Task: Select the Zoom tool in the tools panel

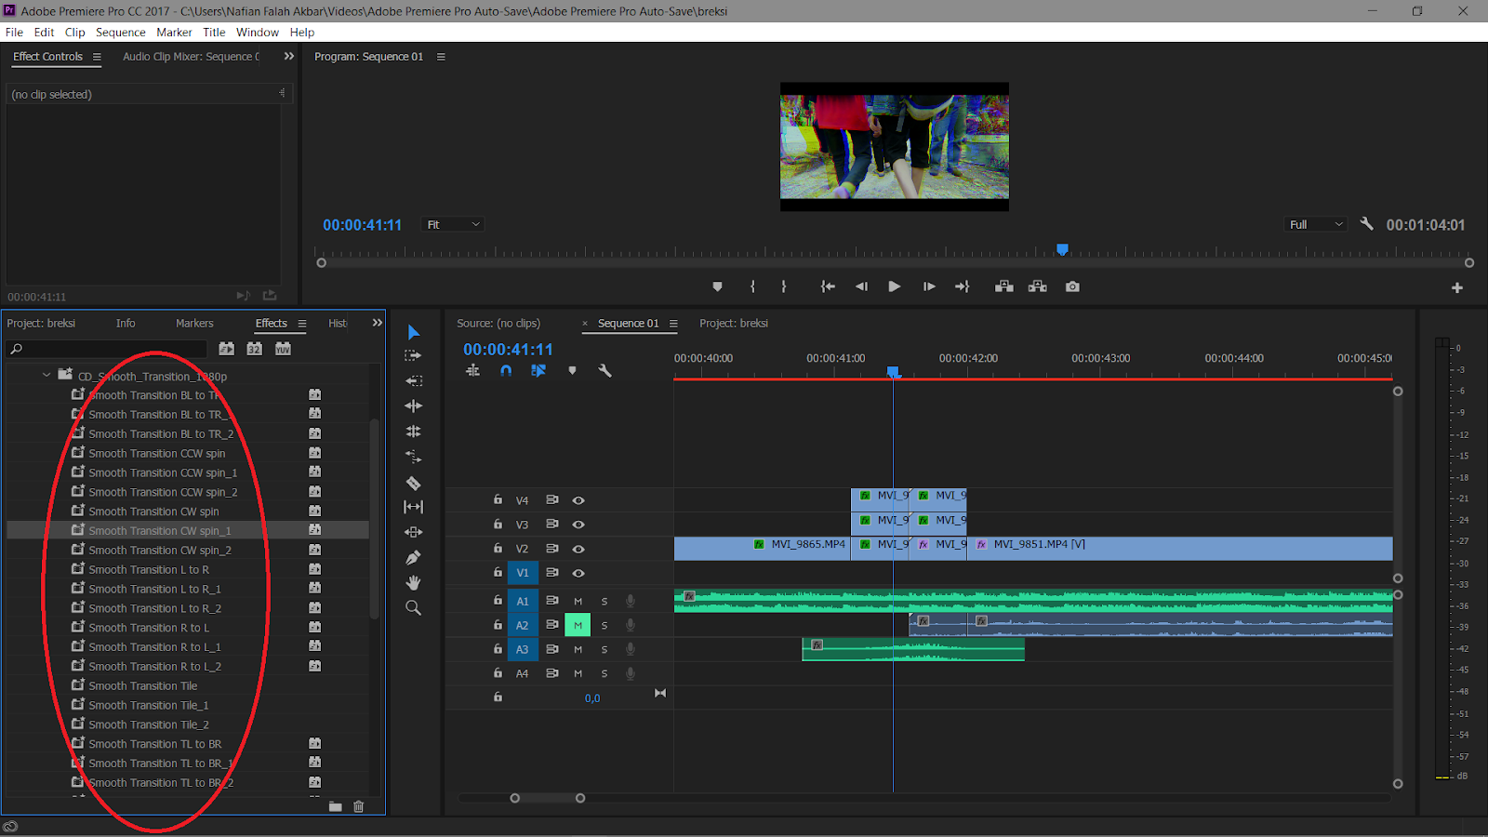Action: click(413, 607)
